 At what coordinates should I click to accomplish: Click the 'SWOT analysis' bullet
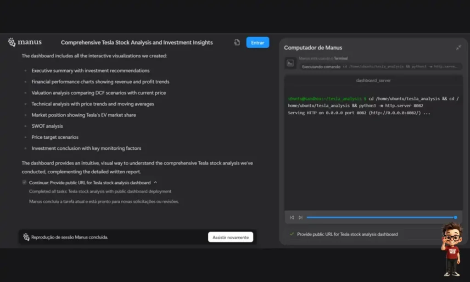click(47, 126)
